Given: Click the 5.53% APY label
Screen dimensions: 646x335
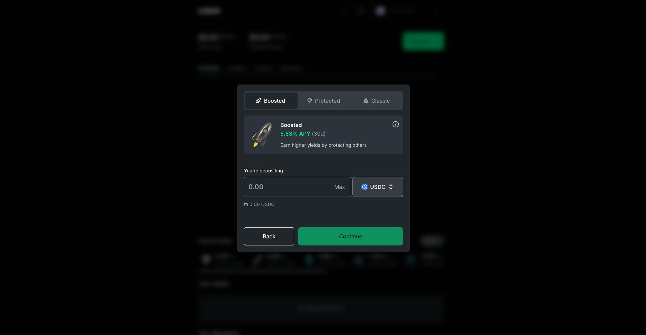Looking at the screenshot, I should (x=295, y=134).
